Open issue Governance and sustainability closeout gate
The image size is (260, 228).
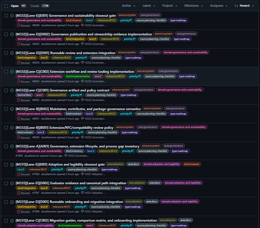[66, 16]
